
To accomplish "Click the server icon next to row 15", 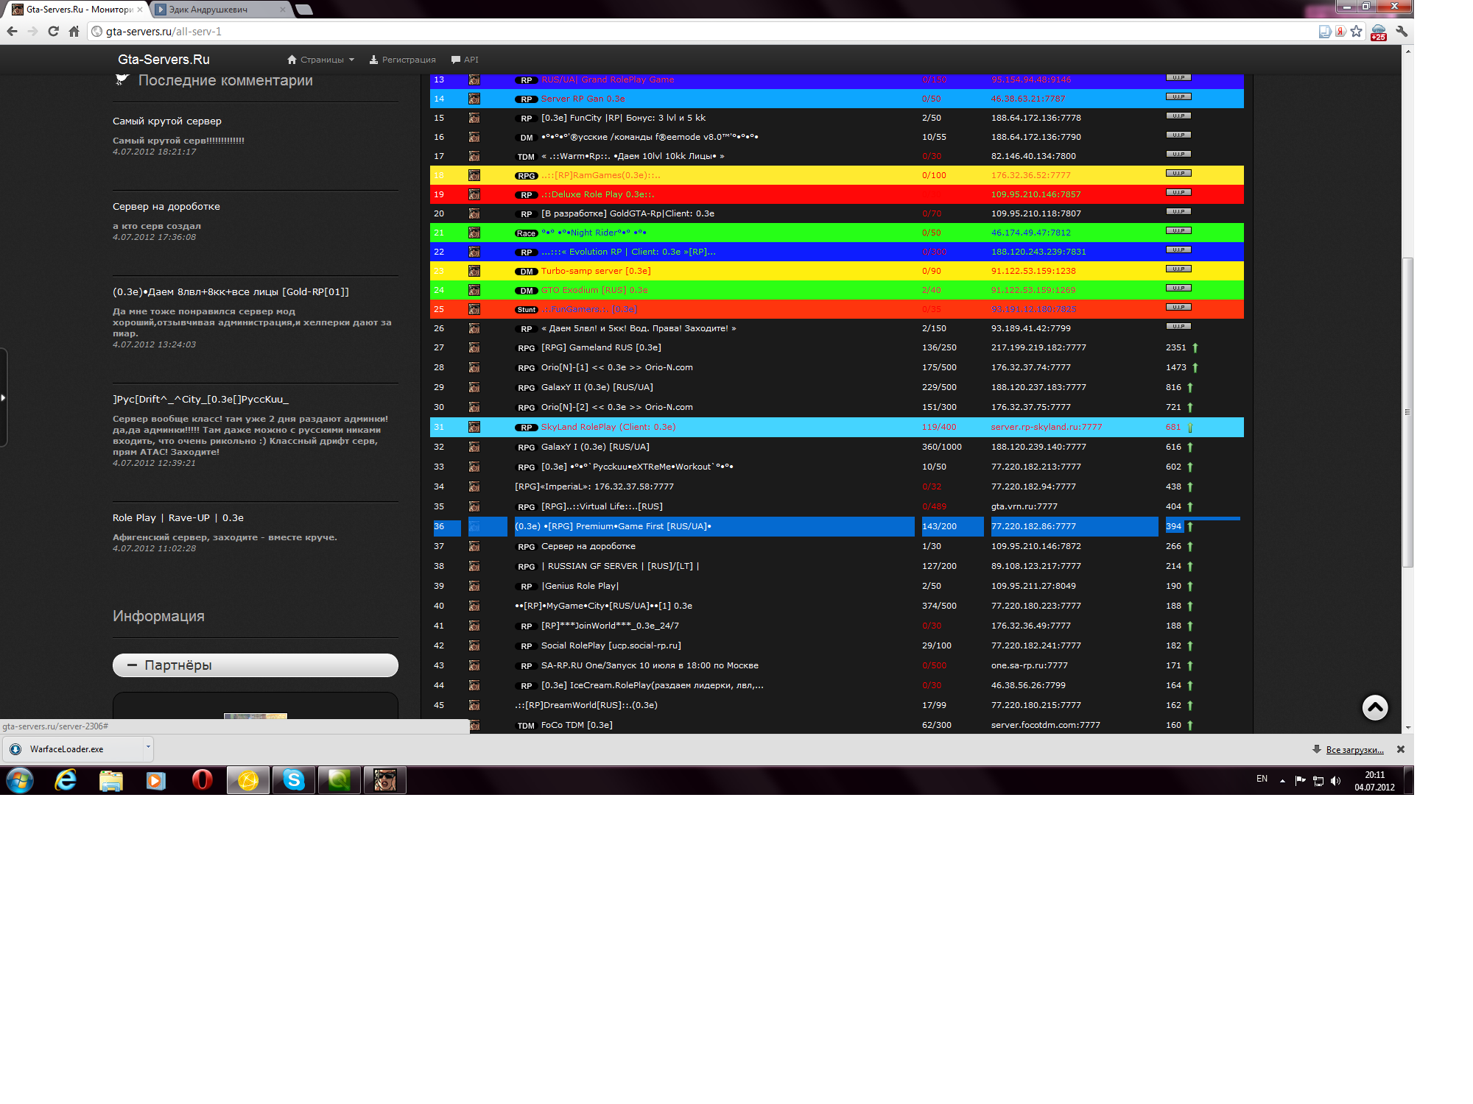I will pyautogui.click(x=474, y=118).
